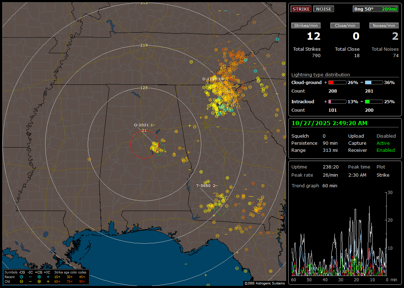Click the green dashed storm cell box near T-5680
Viewport: 404px width, 288px height.
[222, 212]
